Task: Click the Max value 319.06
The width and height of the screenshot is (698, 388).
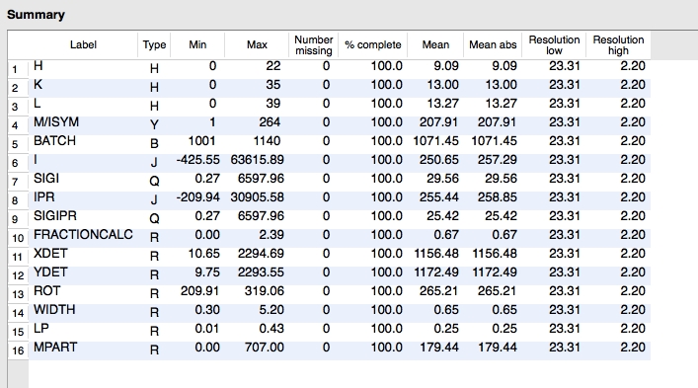Action: pos(265,291)
